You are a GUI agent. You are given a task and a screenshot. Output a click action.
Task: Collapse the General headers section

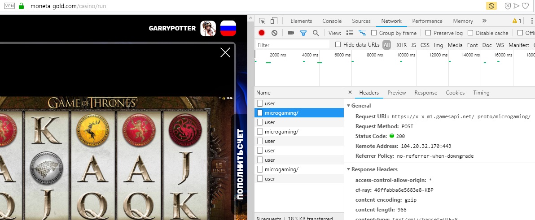pos(349,106)
